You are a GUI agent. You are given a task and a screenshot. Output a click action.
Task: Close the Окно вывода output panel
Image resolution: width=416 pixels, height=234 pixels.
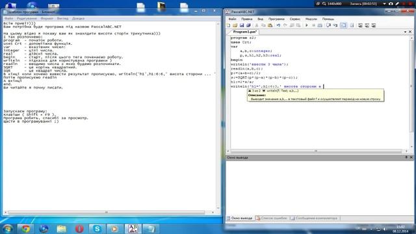411,157
